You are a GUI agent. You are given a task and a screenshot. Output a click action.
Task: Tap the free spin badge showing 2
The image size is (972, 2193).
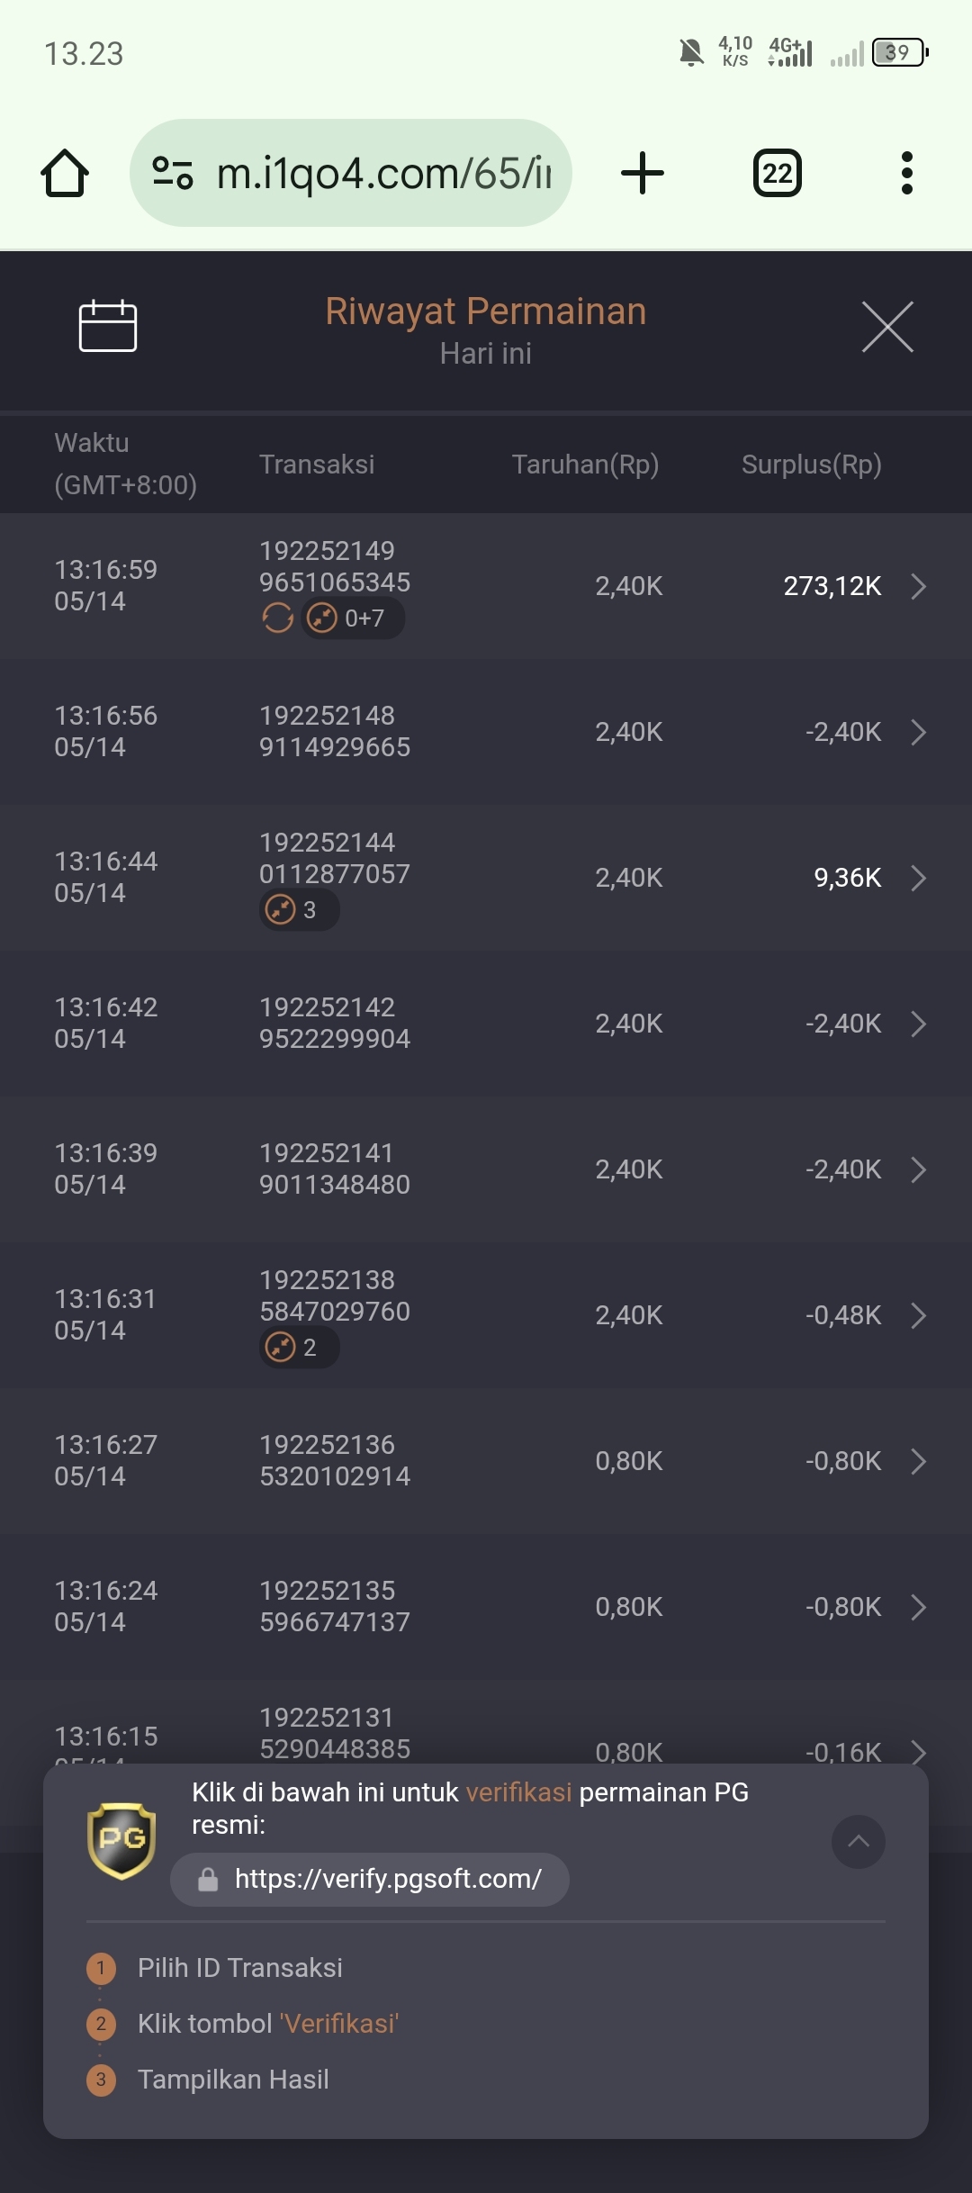(x=299, y=1348)
